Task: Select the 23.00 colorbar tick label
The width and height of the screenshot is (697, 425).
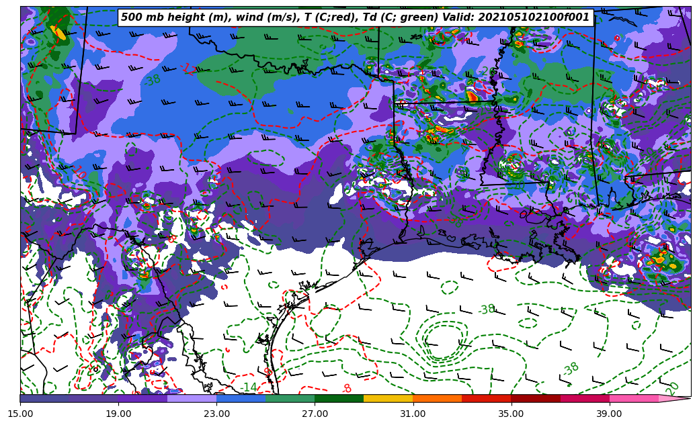Action: tap(216, 414)
